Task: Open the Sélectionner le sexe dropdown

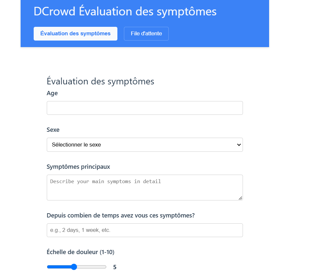Action: (145, 145)
